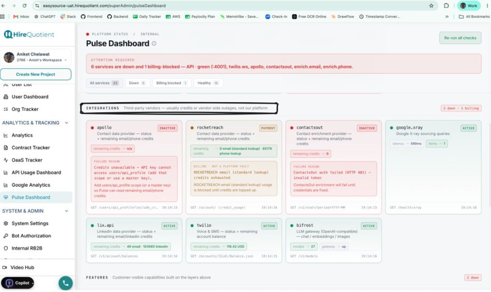The width and height of the screenshot is (491, 292).
Task: Open the Daily Tracker bookmark
Action: (147, 17)
